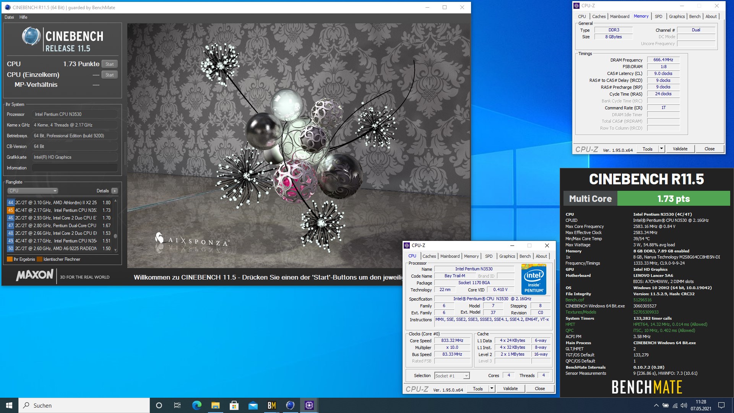
Task: Open SPD tab in lower CPU-Z window
Action: [489, 256]
